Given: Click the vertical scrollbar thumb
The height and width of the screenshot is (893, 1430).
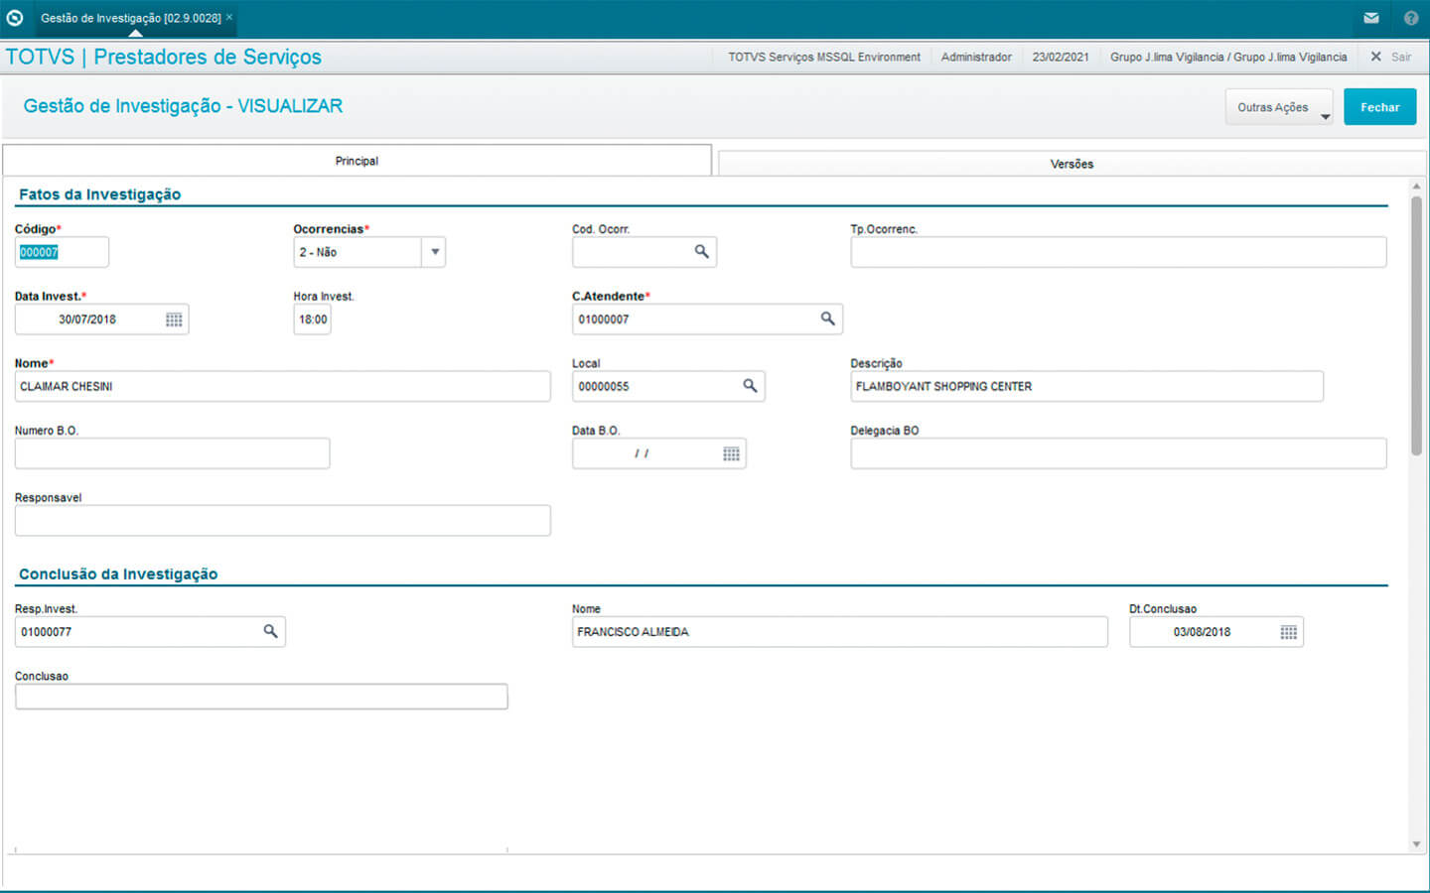Looking at the screenshot, I should click(x=1416, y=325).
